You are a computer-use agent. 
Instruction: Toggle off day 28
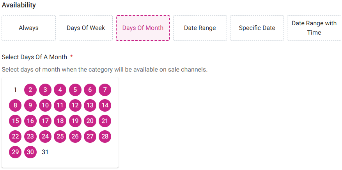[x=105, y=137]
